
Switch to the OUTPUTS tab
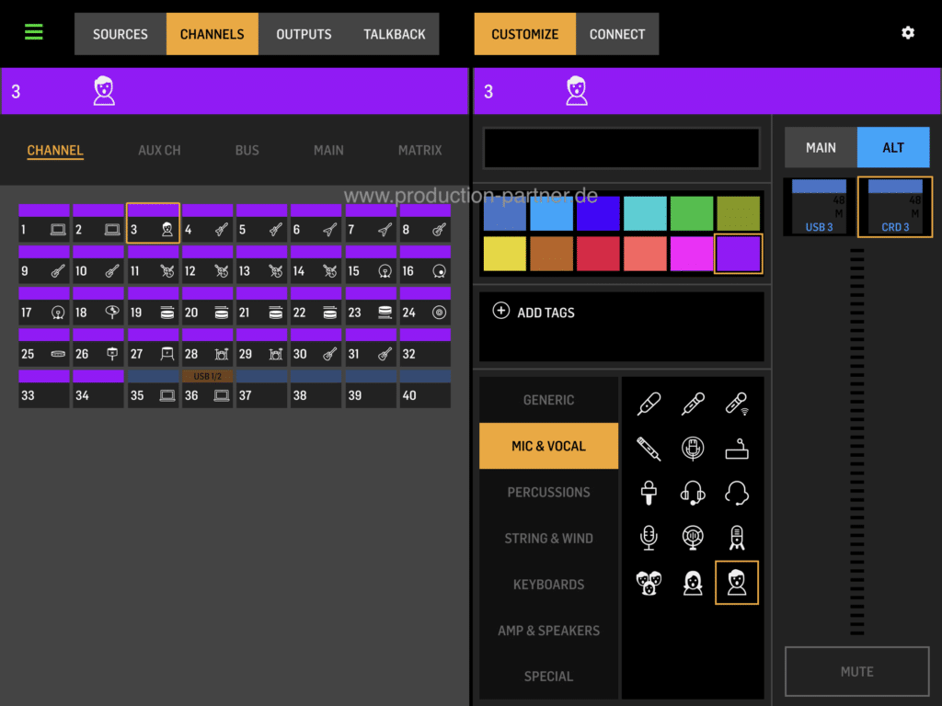(x=304, y=34)
